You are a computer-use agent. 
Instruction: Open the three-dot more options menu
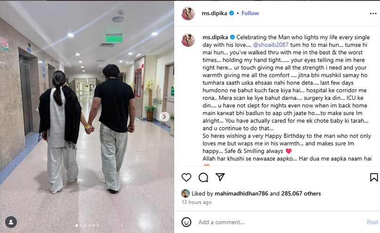coord(373,14)
